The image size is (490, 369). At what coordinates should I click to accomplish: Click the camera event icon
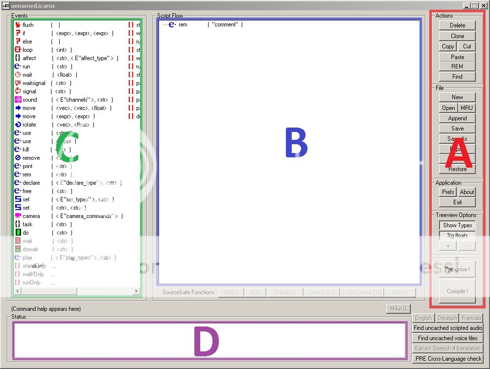[18, 216]
